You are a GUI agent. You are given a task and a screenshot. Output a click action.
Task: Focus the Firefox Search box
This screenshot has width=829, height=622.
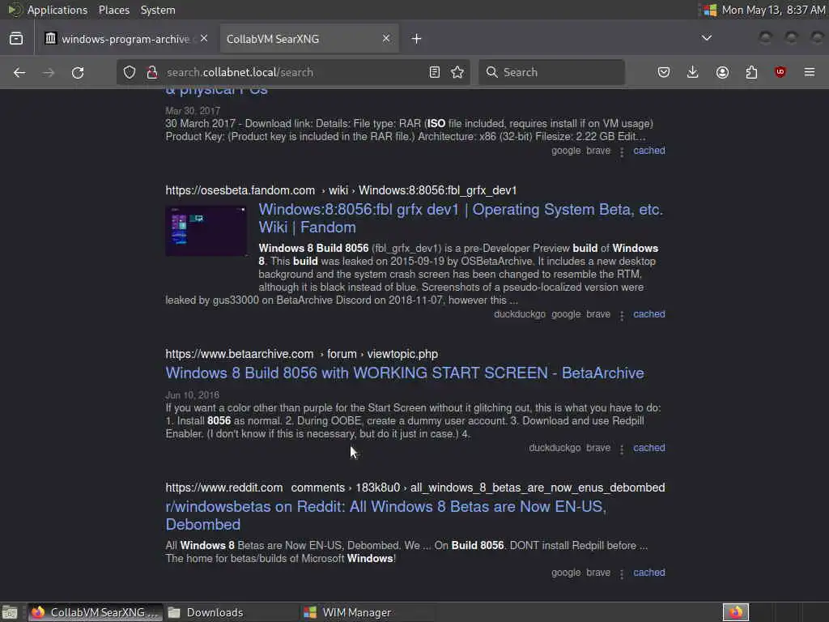(x=551, y=72)
